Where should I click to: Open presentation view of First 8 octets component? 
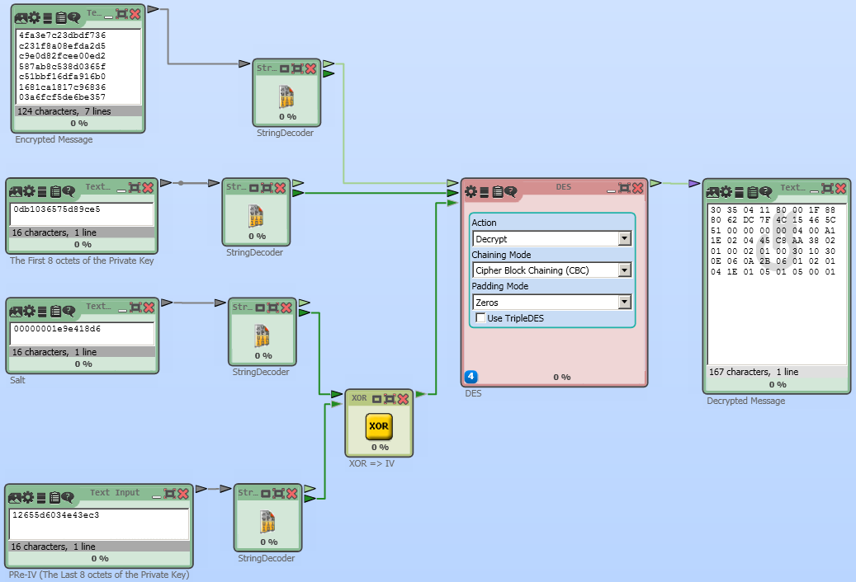16,191
